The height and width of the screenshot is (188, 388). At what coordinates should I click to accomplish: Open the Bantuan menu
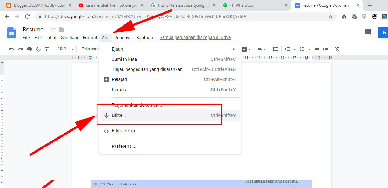pos(144,38)
